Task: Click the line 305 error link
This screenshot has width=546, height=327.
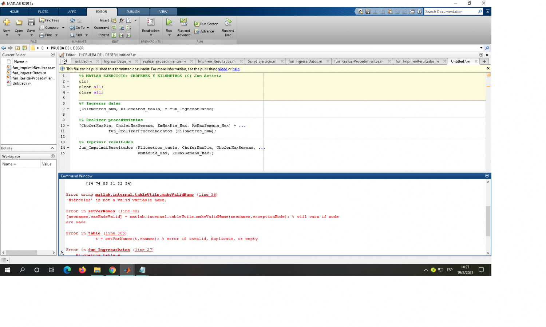Action: click(115, 234)
